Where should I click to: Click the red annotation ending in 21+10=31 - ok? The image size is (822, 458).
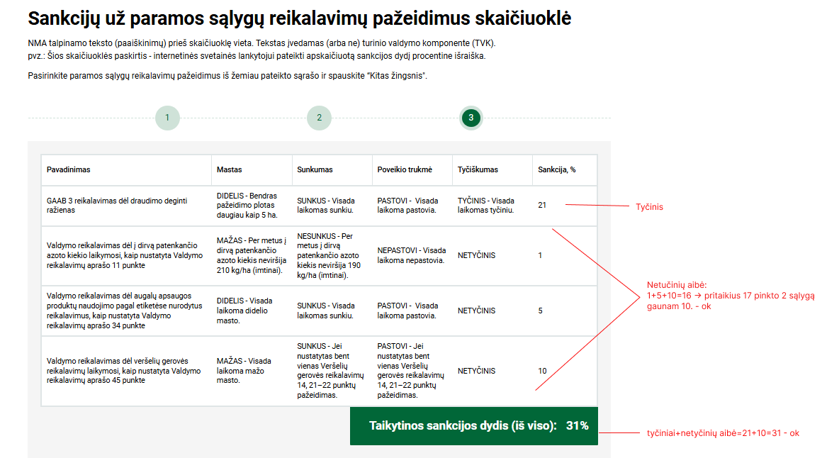722,433
